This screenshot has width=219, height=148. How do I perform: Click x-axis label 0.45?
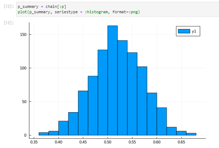83,142
